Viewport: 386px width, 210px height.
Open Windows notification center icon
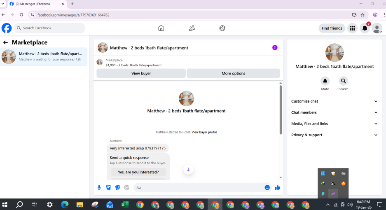379,205
